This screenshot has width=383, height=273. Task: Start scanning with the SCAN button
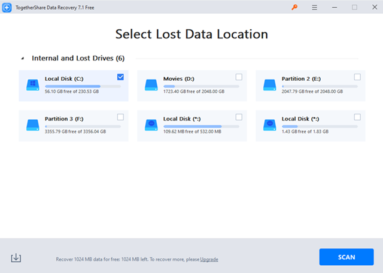pyautogui.click(x=346, y=257)
